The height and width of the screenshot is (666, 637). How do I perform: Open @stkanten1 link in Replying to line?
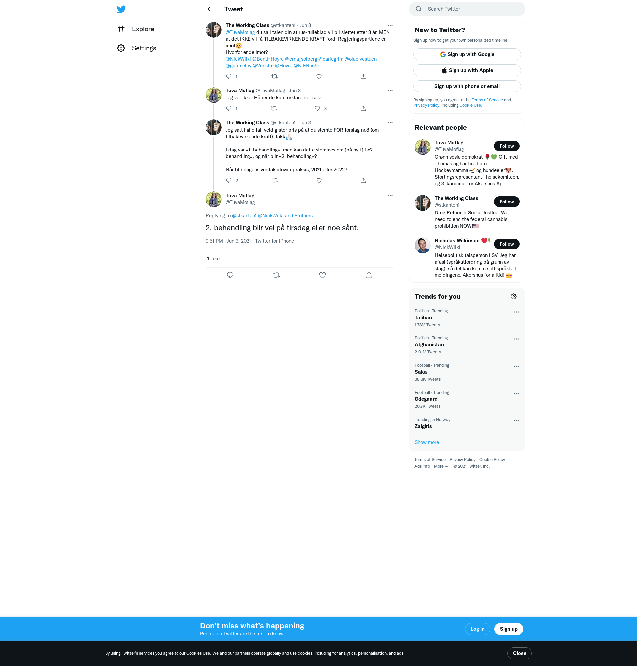[244, 216]
